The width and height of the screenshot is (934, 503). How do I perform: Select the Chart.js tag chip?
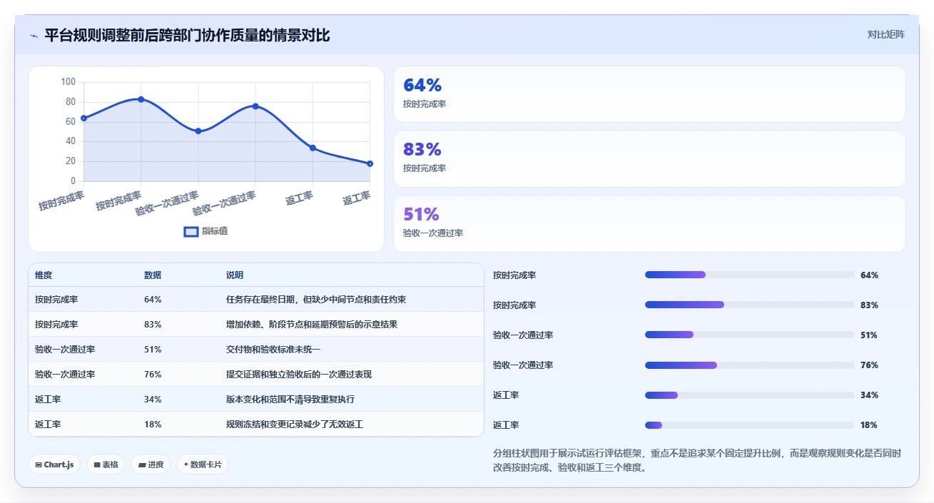(54, 464)
